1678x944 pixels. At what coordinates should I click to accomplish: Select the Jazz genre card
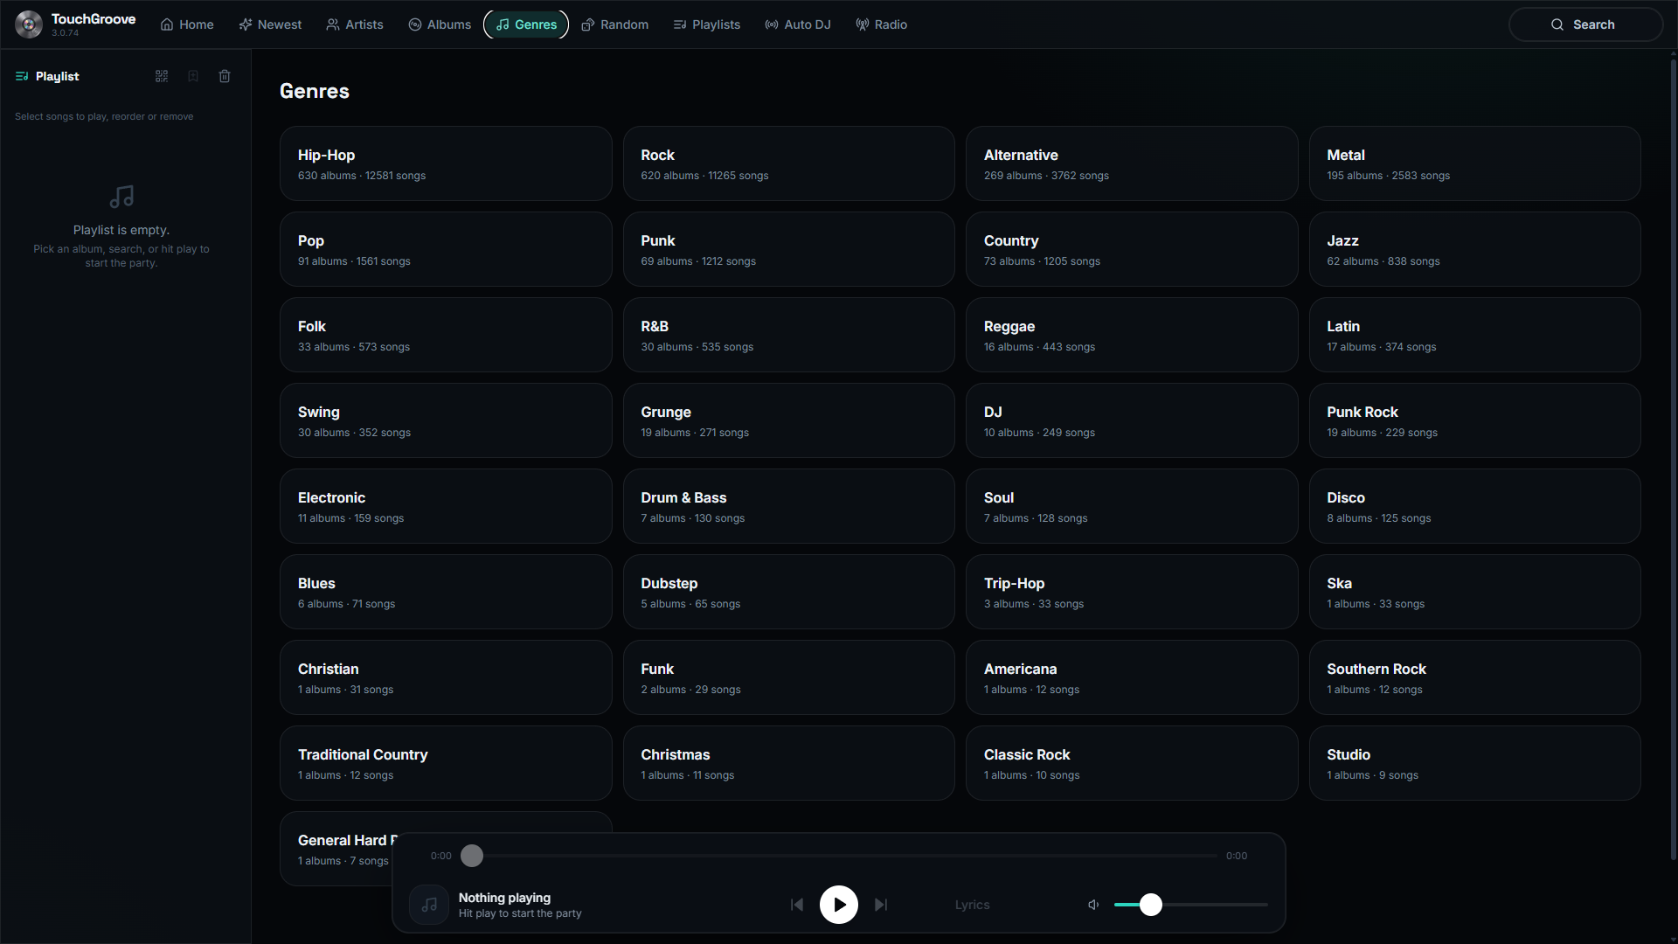coord(1474,249)
